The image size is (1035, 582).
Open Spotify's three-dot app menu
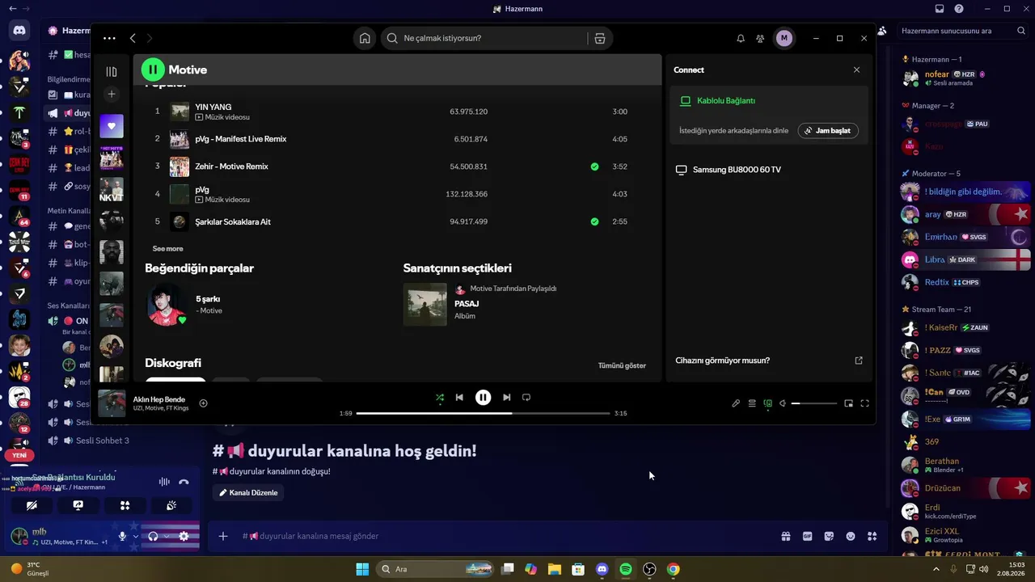click(110, 38)
